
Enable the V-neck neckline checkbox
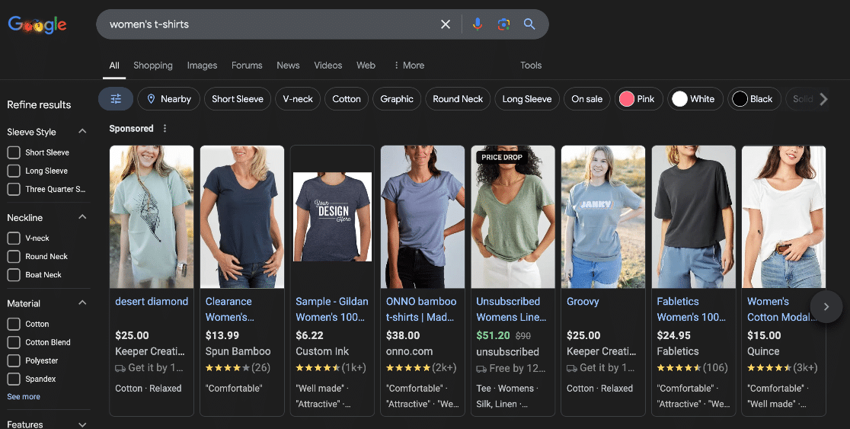click(14, 239)
